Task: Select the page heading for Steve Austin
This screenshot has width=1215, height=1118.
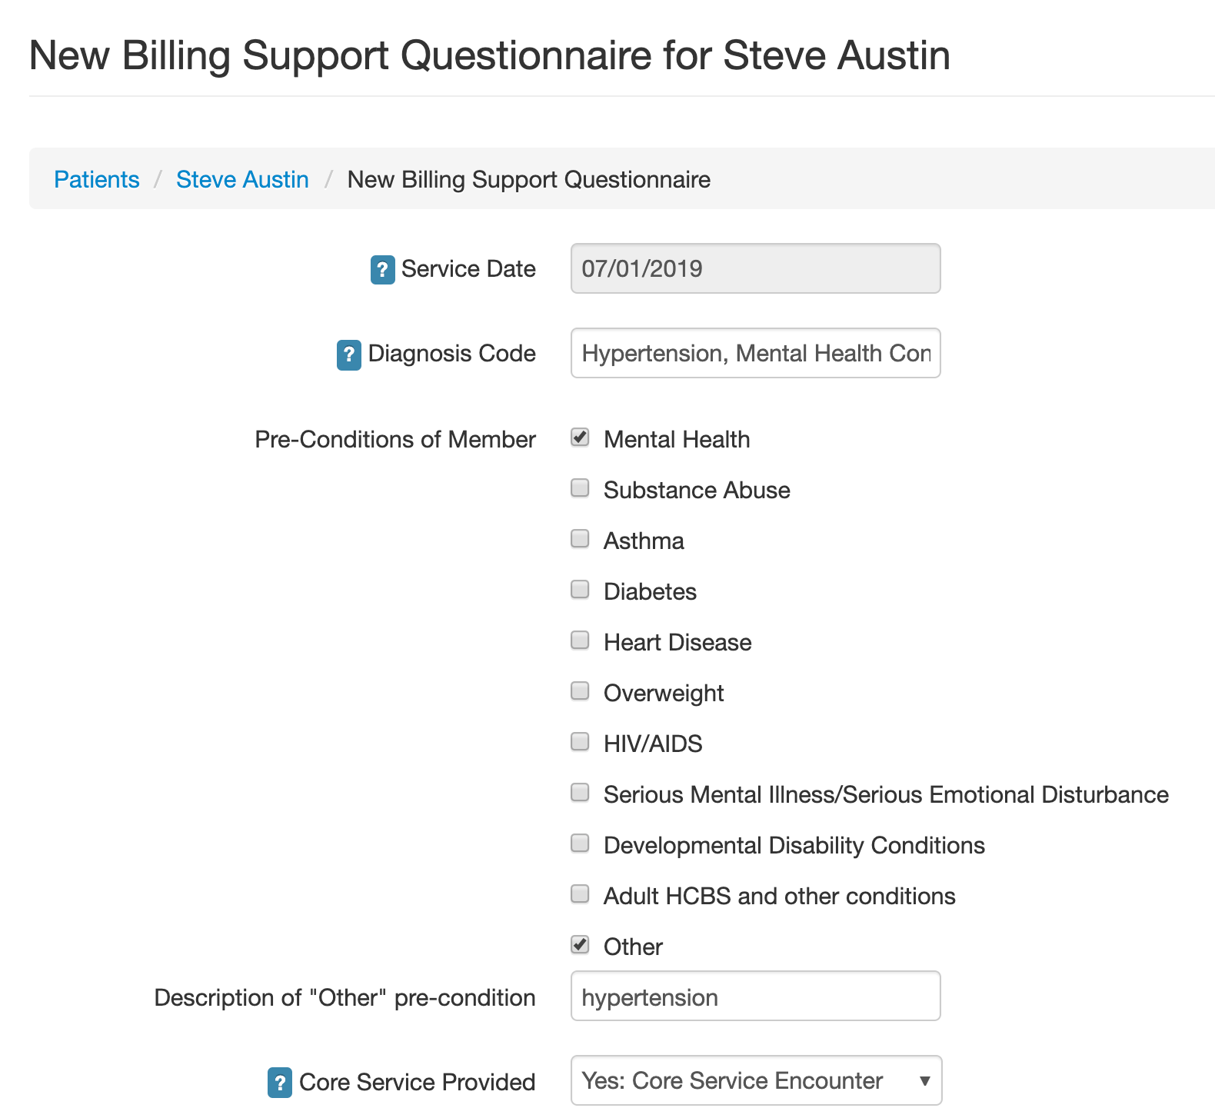Action: [x=490, y=55]
